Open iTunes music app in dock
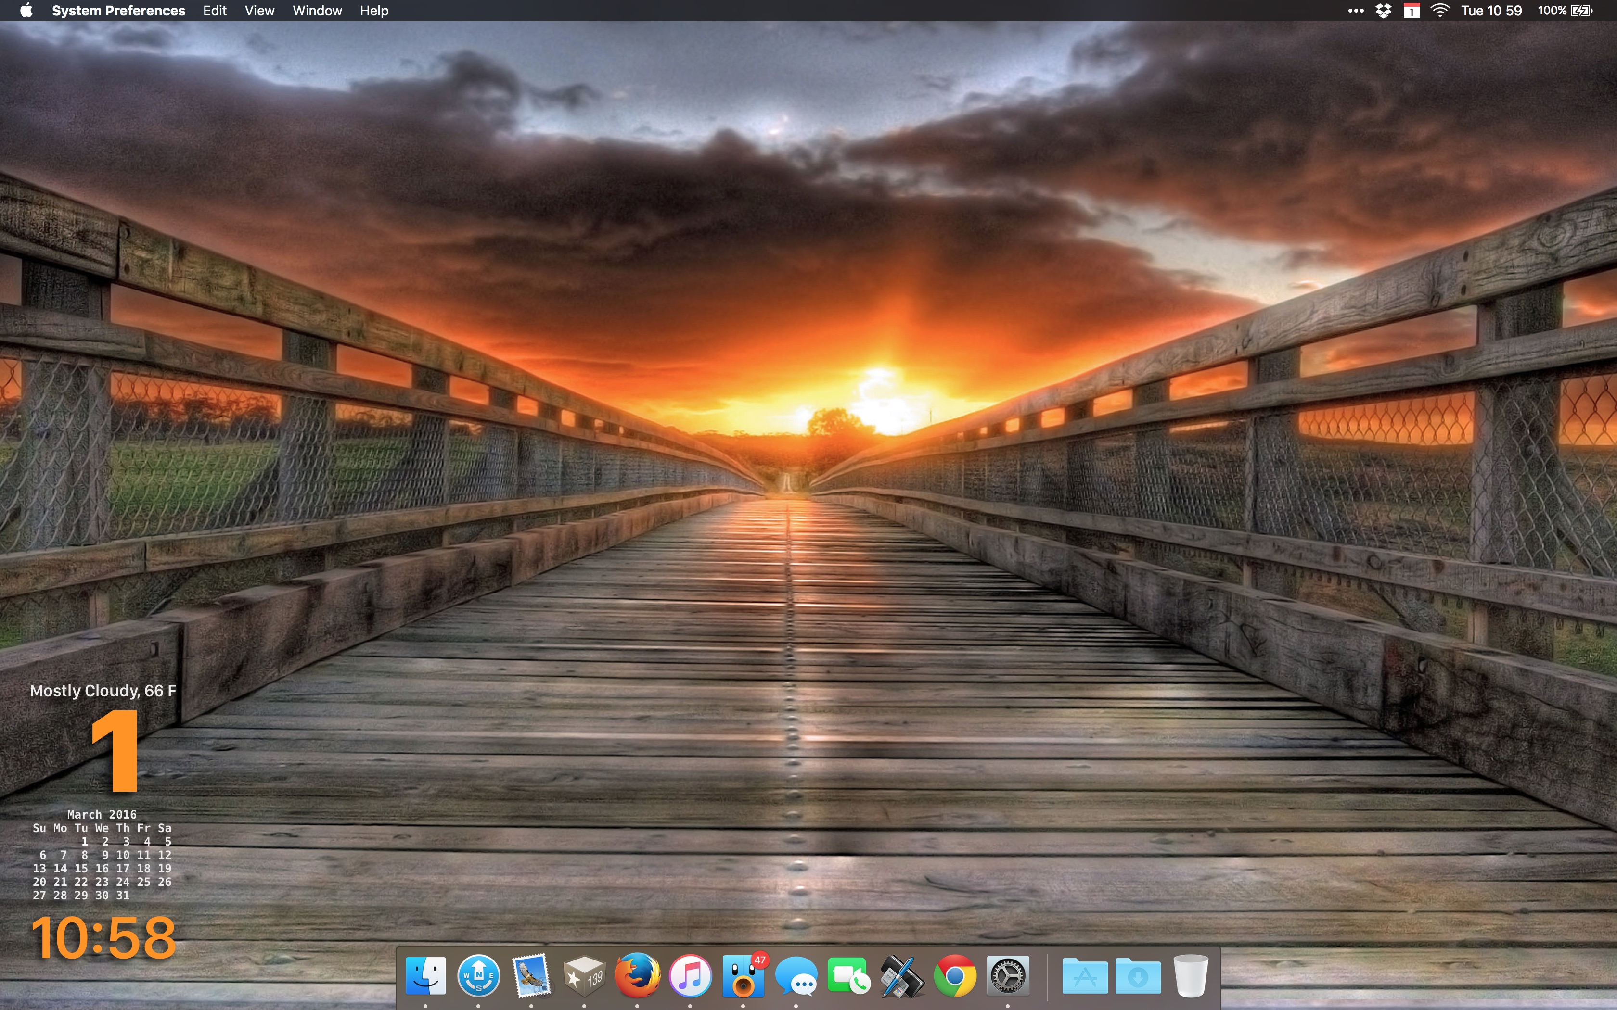 (x=690, y=976)
